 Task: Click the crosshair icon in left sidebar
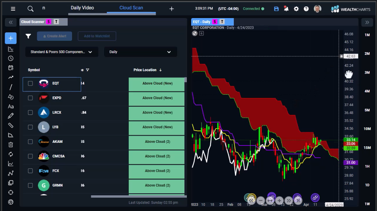tap(11, 192)
